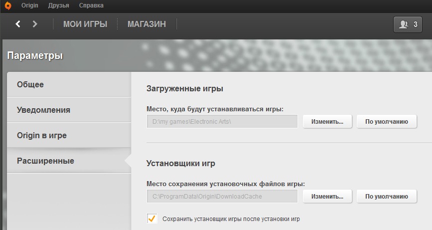Select the Origin в игре section
The image size is (432, 230).
point(69,135)
